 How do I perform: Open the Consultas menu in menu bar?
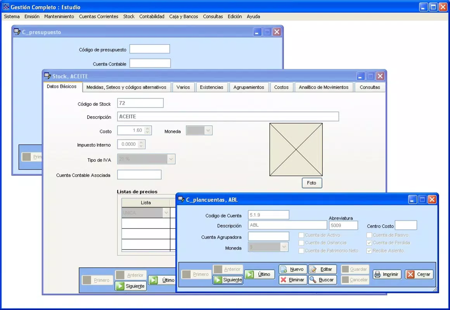pos(213,17)
